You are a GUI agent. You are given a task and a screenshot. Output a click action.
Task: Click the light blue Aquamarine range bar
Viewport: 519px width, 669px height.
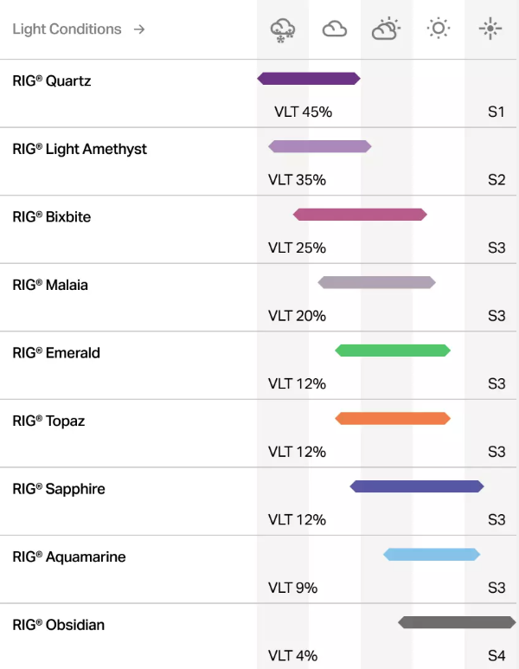[432, 554]
